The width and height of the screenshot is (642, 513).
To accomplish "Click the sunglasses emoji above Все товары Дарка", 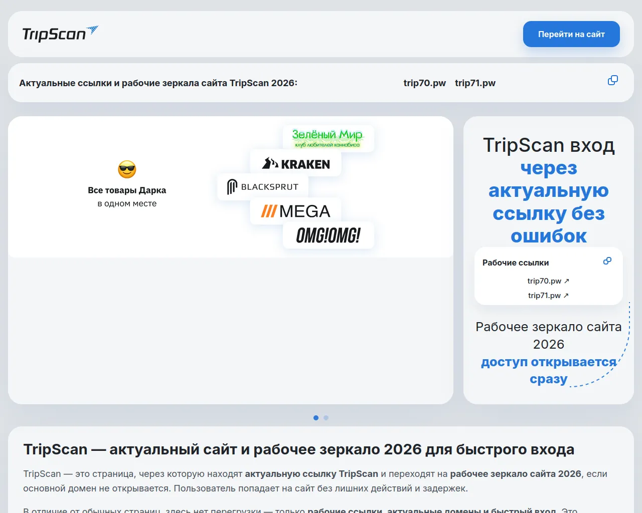I will coord(127,169).
